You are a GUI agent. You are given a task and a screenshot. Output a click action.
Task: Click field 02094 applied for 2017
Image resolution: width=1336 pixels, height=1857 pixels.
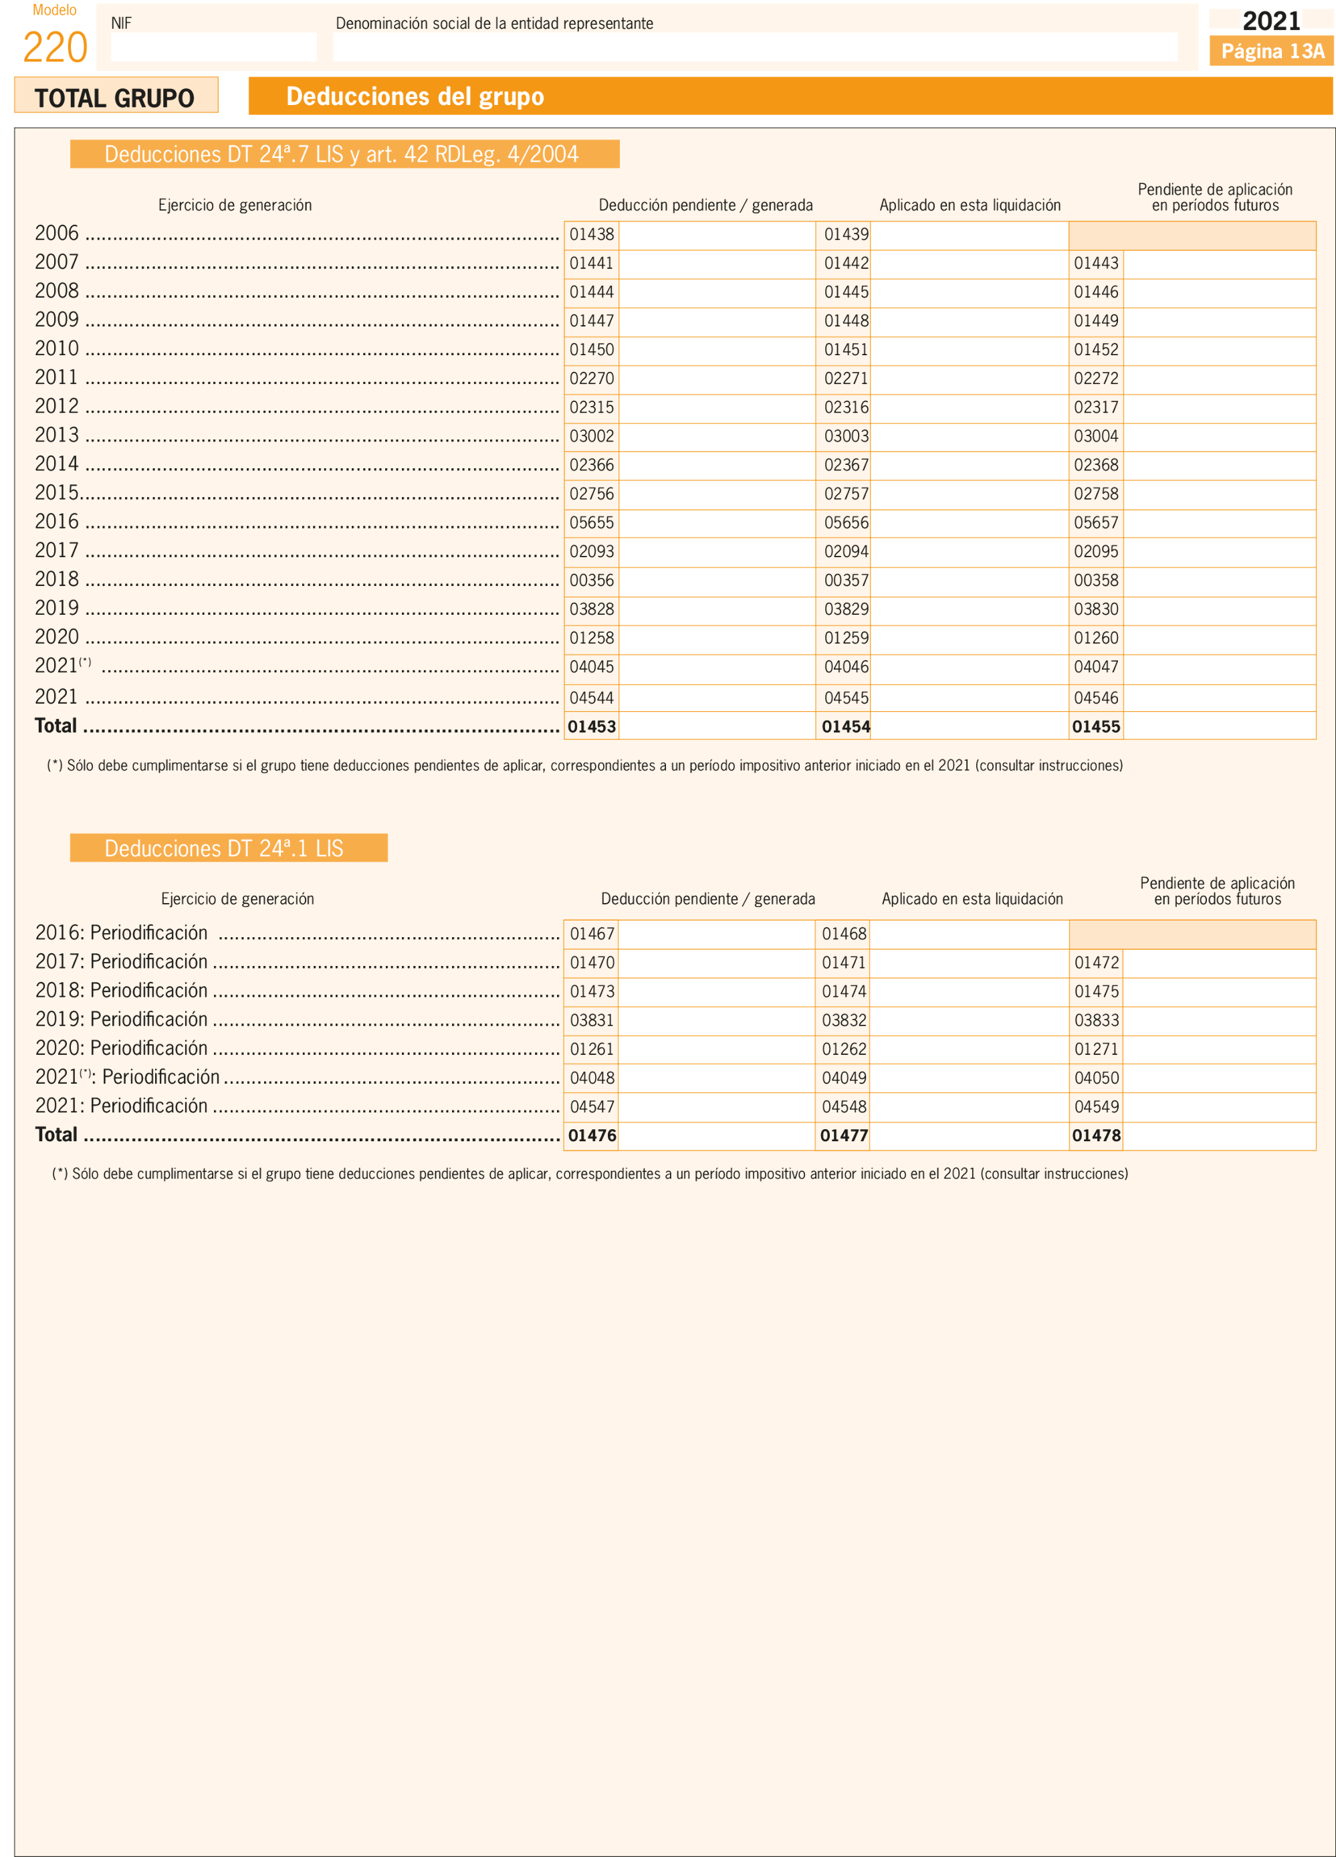(x=968, y=552)
